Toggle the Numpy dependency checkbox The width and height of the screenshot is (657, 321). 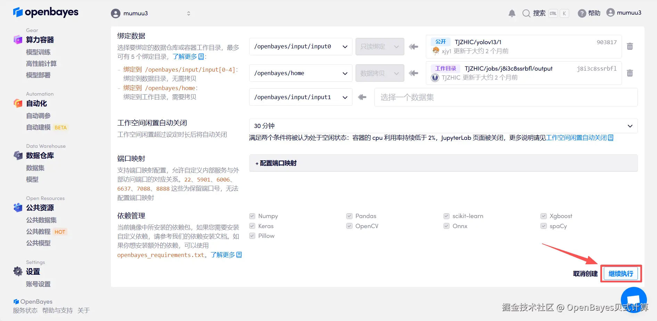pyautogui.click(x=252, y=216)
